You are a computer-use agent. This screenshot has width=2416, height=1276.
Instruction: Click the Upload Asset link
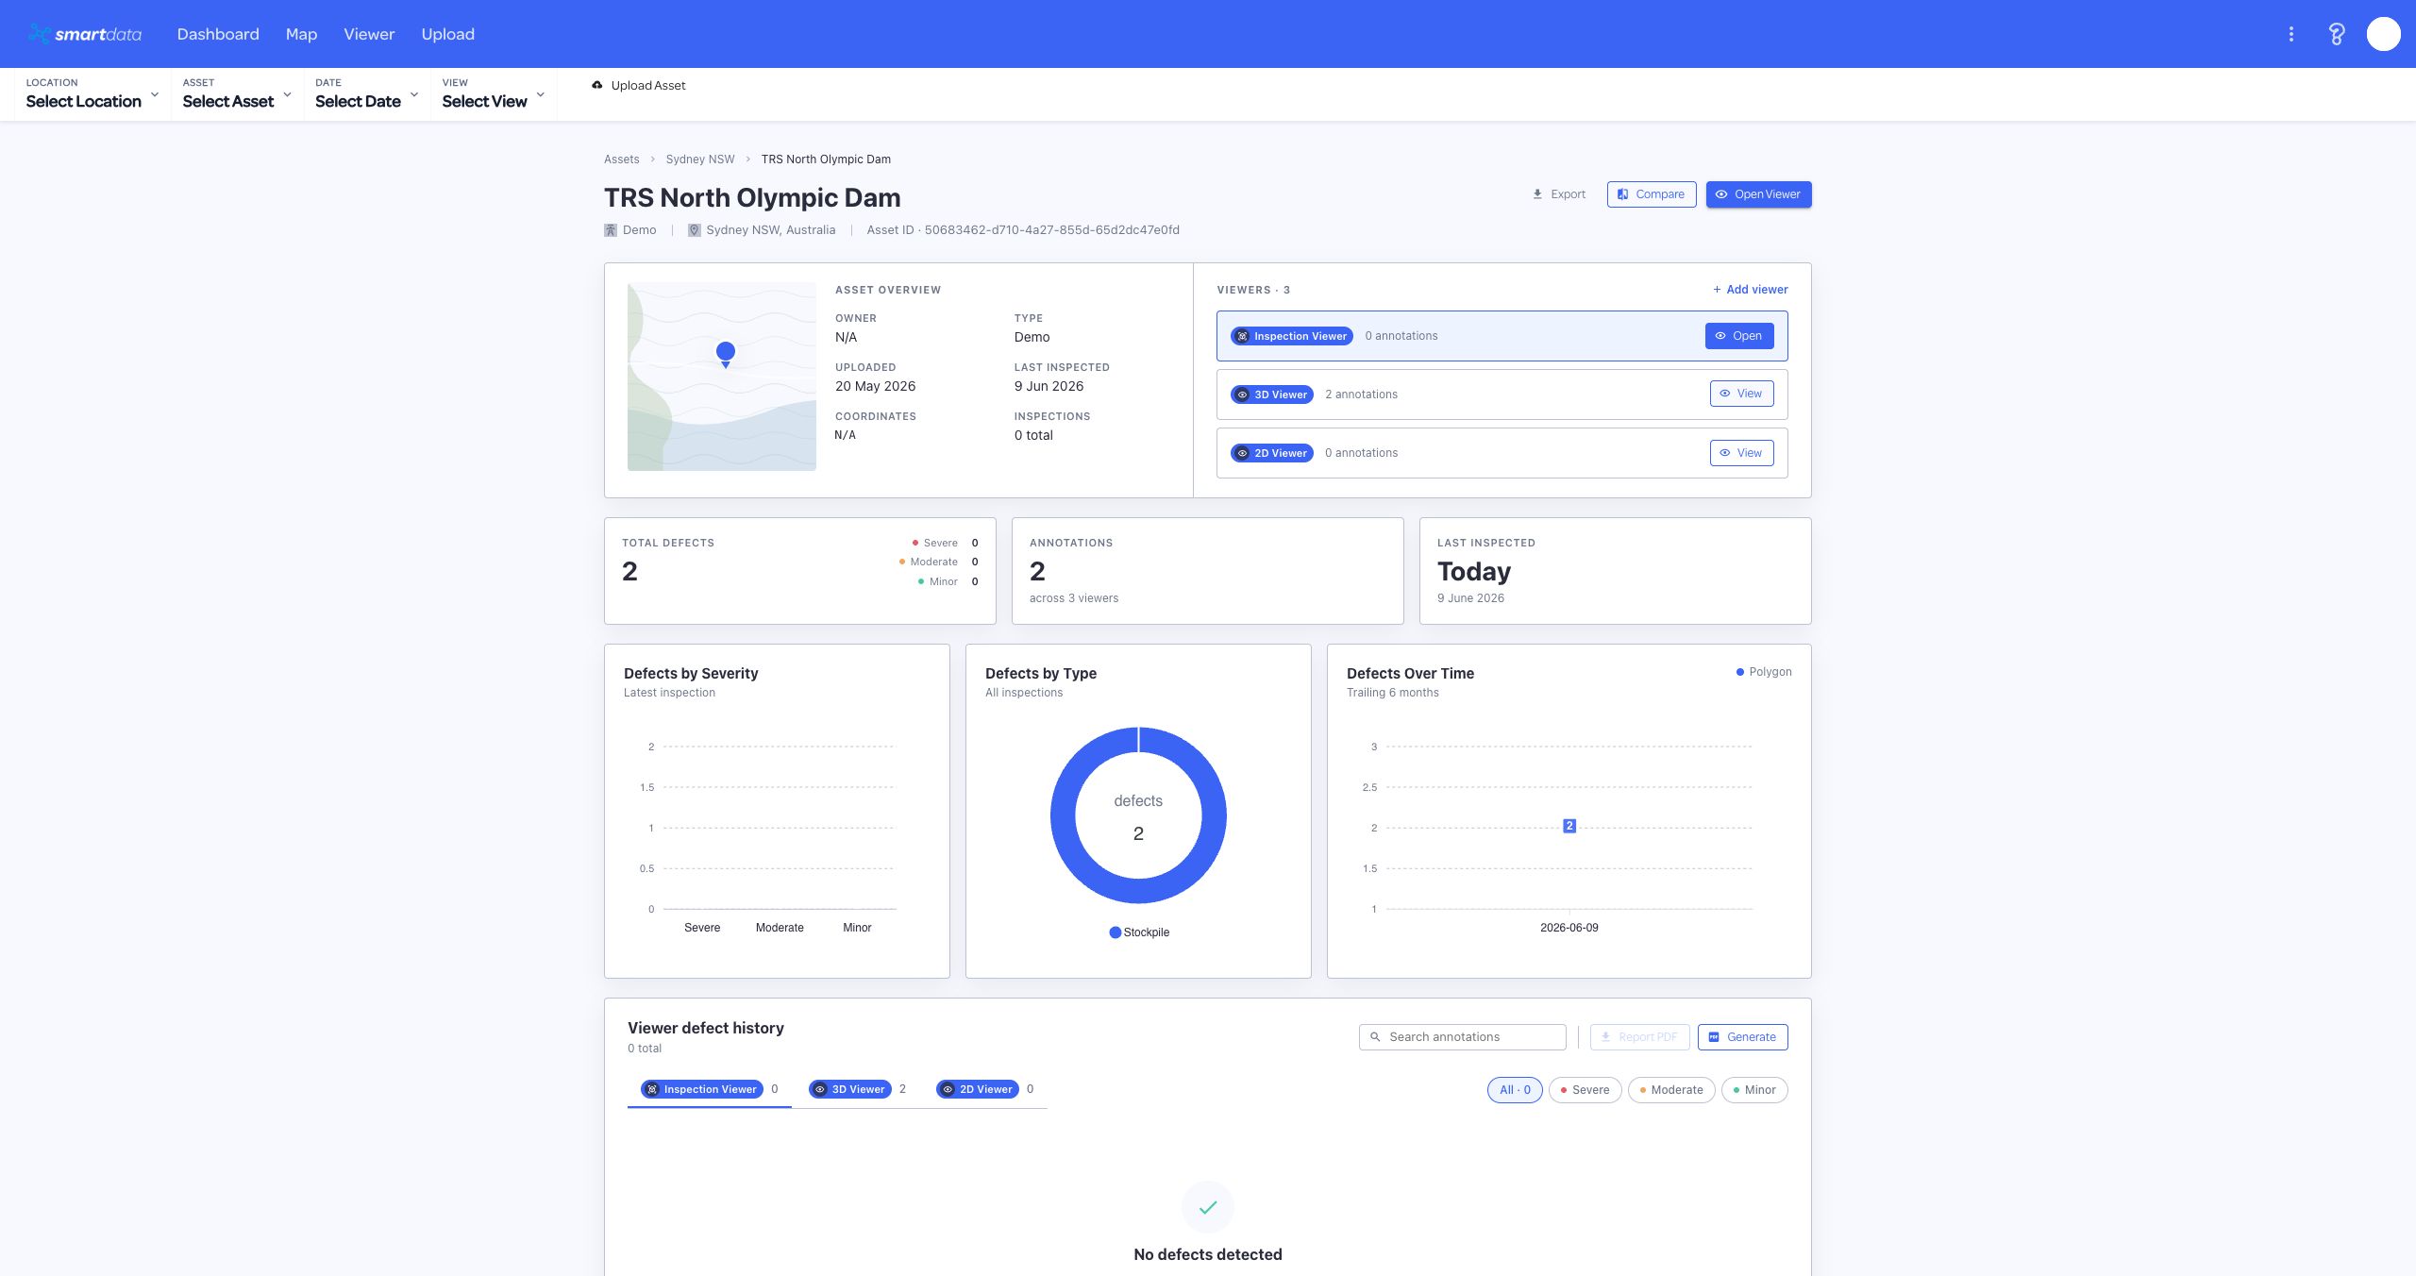(638, 85)
